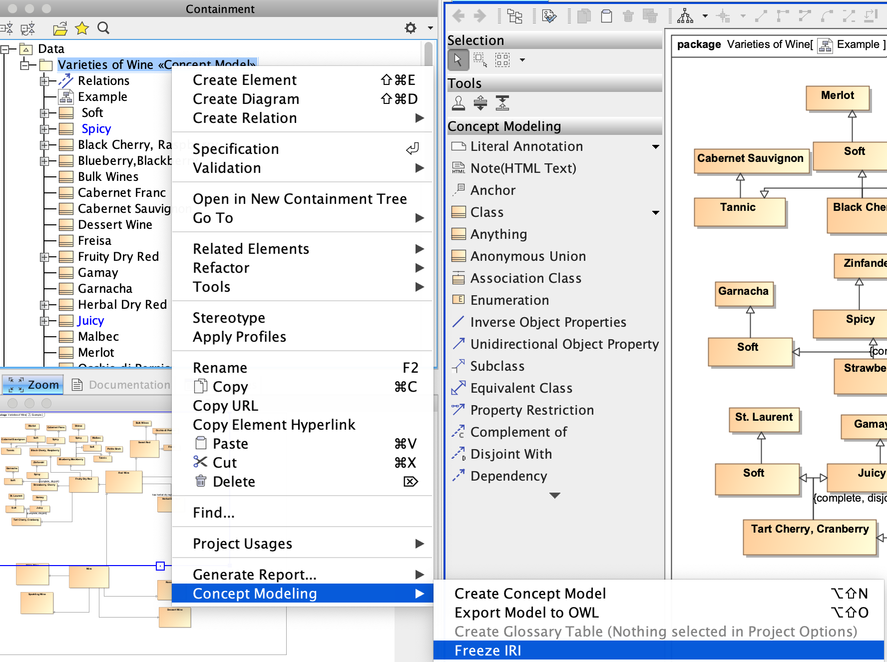Choose Freeze IRI from the submenu

pos(487,651)
